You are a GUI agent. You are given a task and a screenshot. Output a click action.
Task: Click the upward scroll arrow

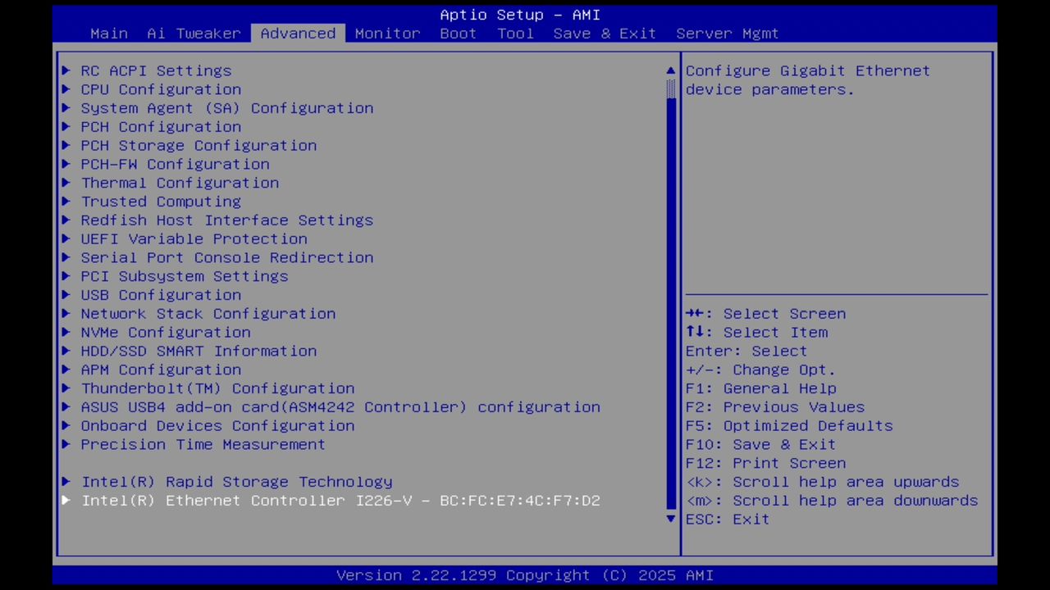click(x=670, y=70)
